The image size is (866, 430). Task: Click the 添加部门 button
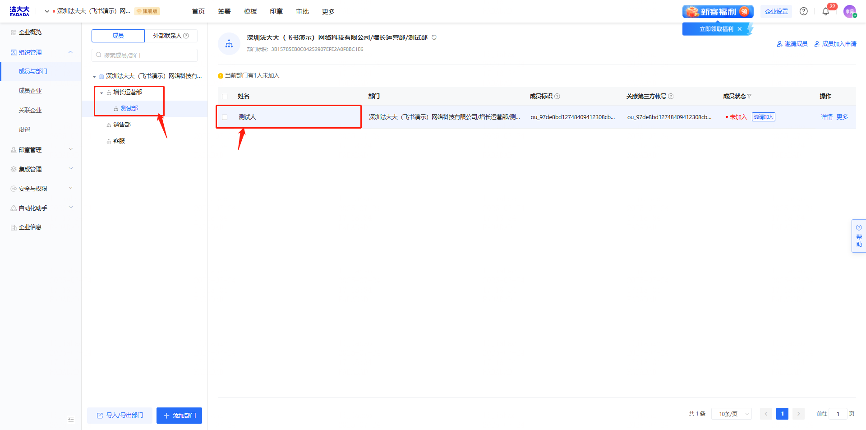point(179,416)
